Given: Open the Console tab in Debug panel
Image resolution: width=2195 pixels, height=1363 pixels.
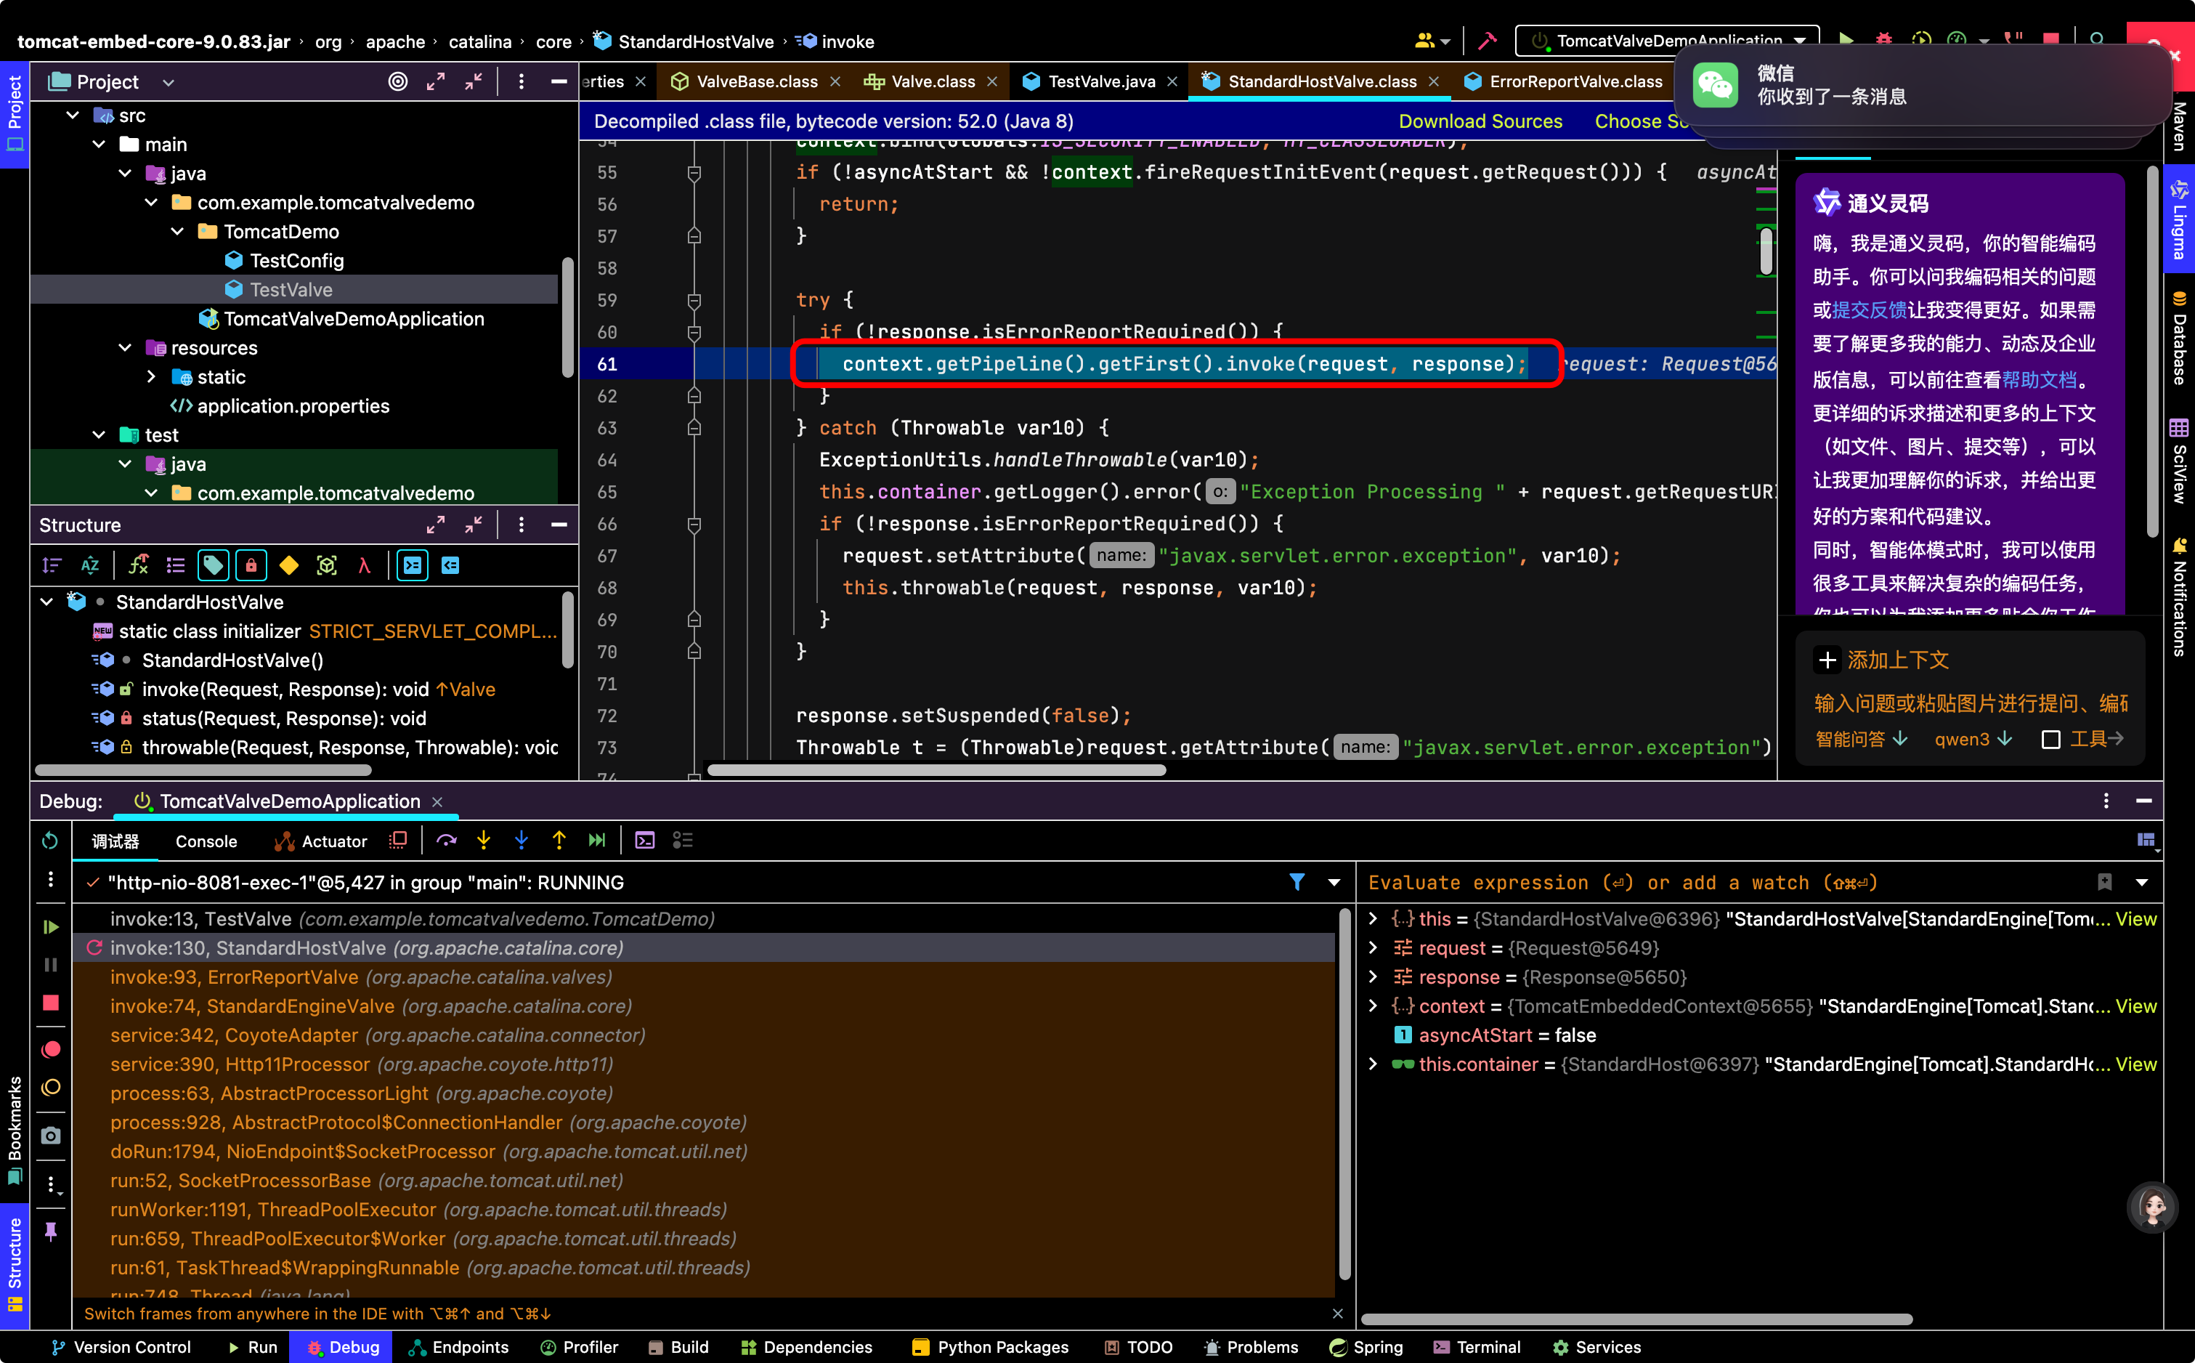Looking at the screenshot, I should tap(206, 841).
